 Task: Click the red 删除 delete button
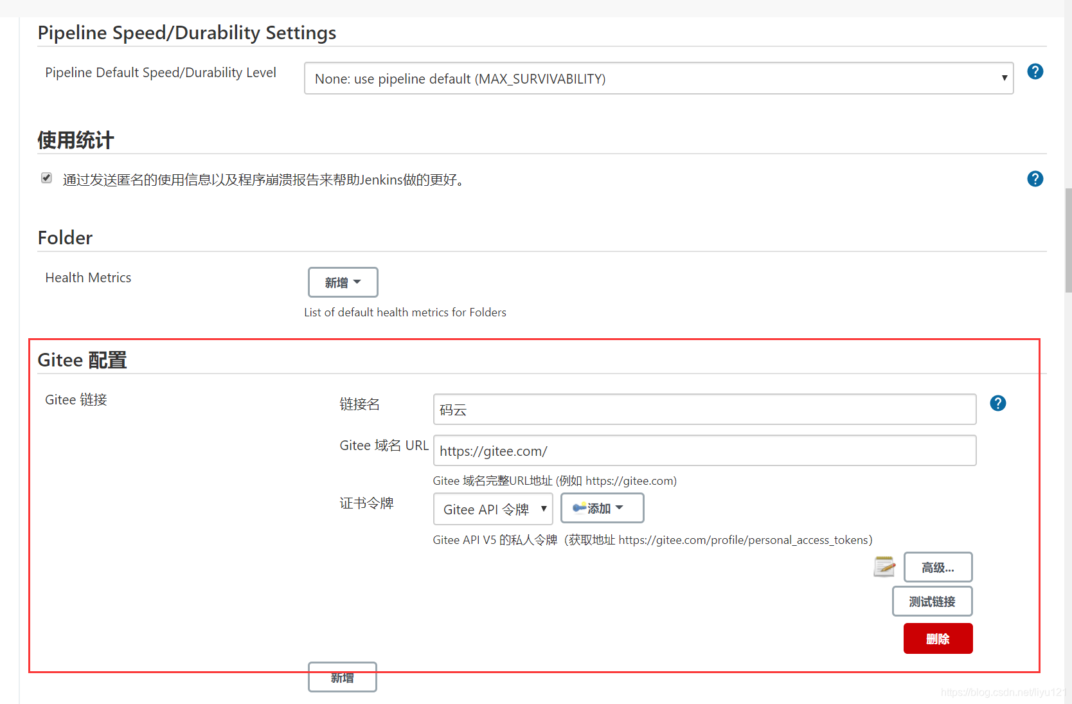[x=938, y=638]
